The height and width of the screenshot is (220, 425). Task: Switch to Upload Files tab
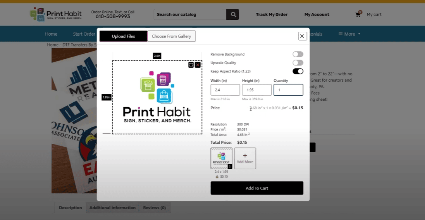pos(123,36)
